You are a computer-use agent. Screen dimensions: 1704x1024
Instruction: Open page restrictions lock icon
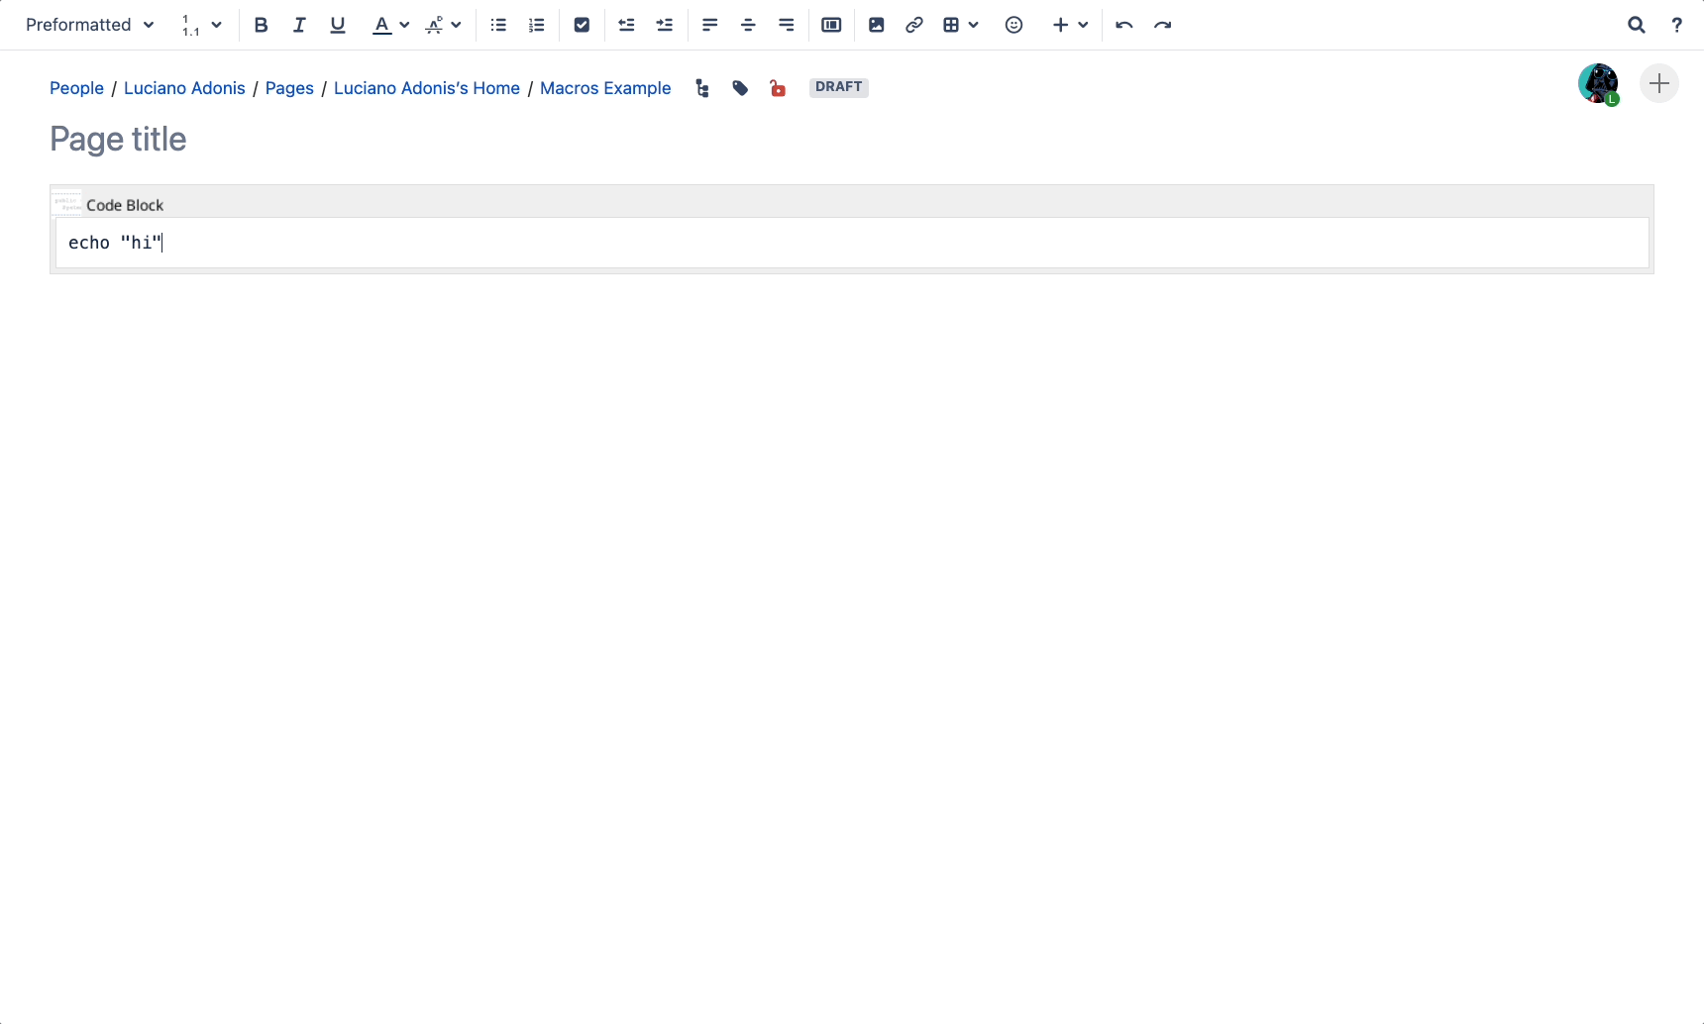[778, 88]
